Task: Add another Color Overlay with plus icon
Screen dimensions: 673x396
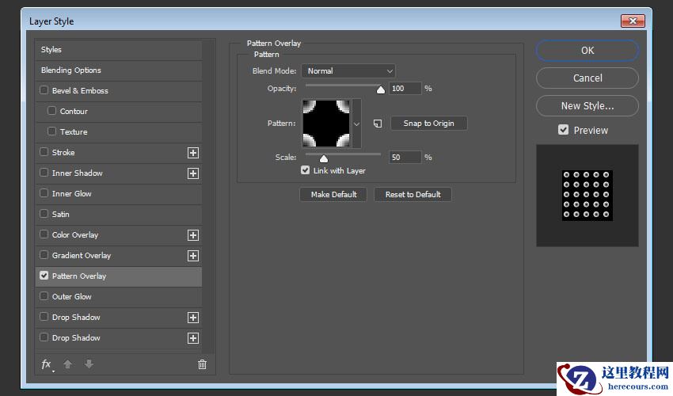Action: point(193,235)
